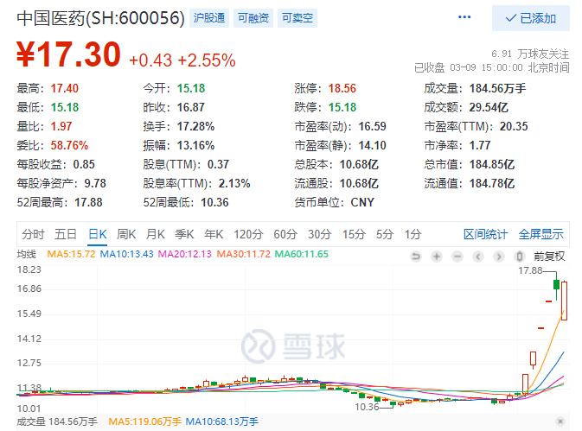Click the 10.36 low marker on the chart
This screenshot has width=582, height=431.
point(367,407)
